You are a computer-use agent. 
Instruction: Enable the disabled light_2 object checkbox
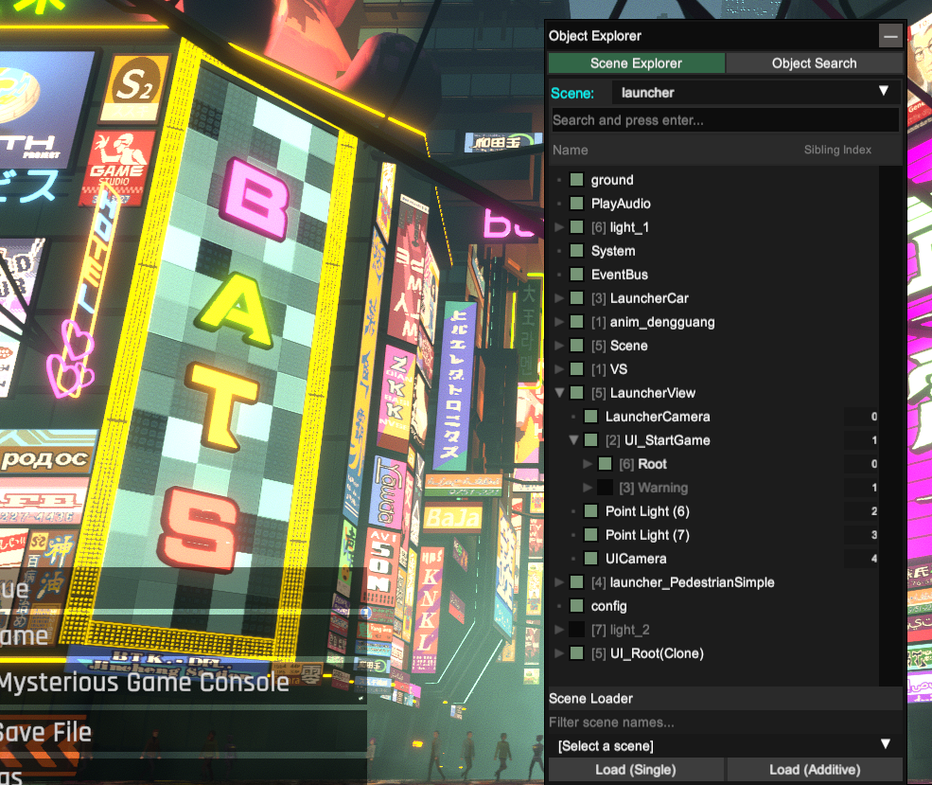tap(576, 630)
